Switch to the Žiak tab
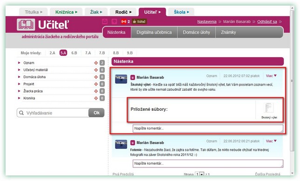This screenshot has width=300, height=181. pyautogui.click(x=96, y=12)
